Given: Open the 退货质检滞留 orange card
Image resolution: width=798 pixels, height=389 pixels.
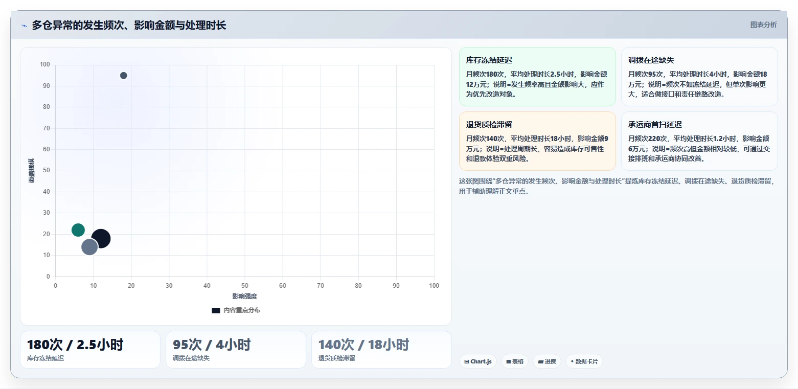Looking at the screenshot, I should 537,141.
